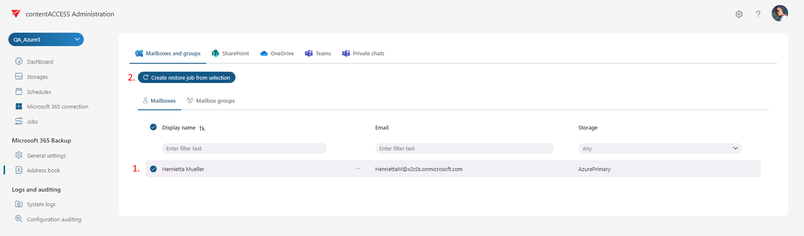Viewport: 804px width, 236px height.
Task: Open System logs page
Action: [x=41, y=204]
